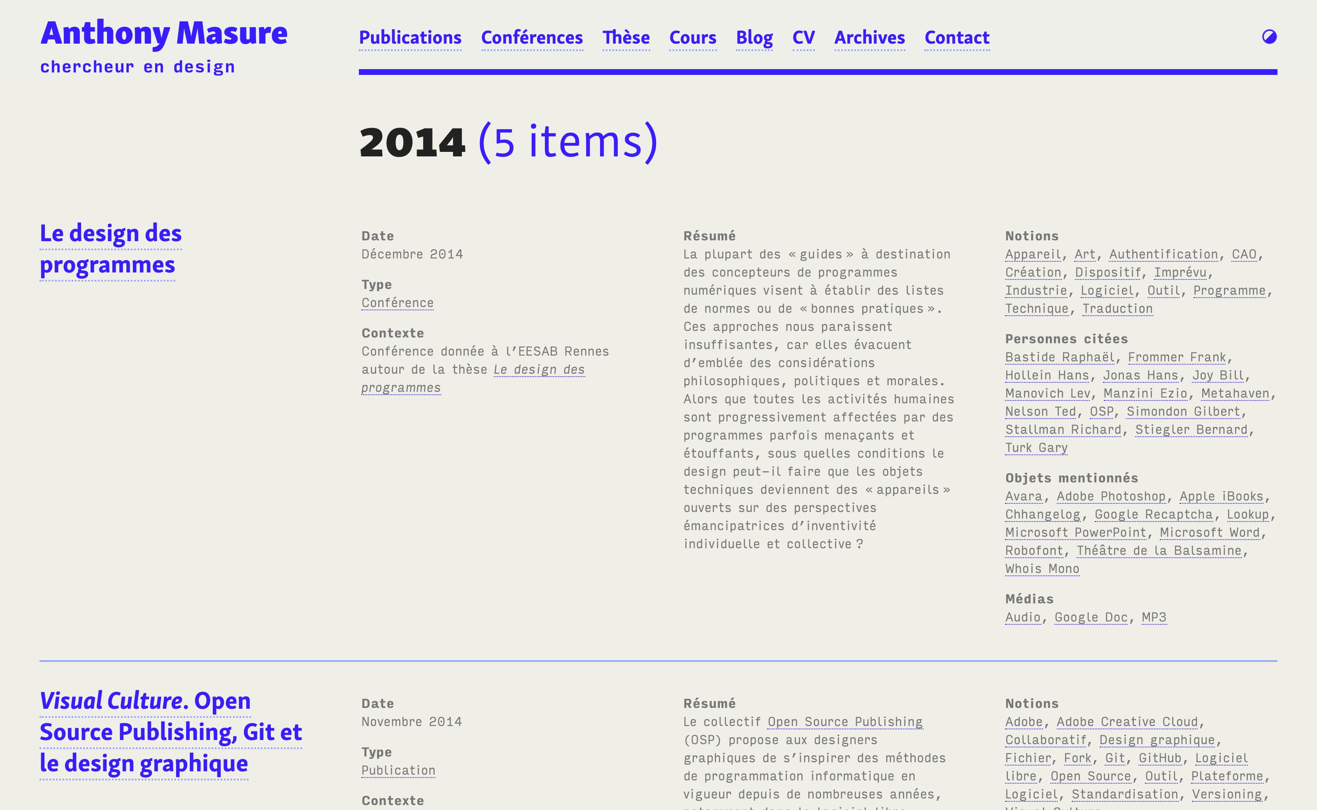Open the Thèse navigation link
Image resolution: width=1317 pixels, height=810 pixels.
pos(626,37)
